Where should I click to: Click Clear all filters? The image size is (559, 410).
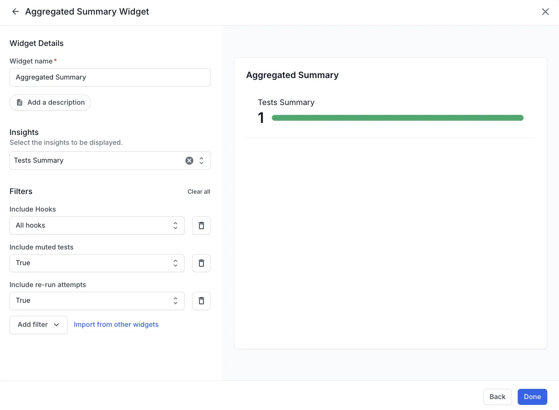pos(199,192)
